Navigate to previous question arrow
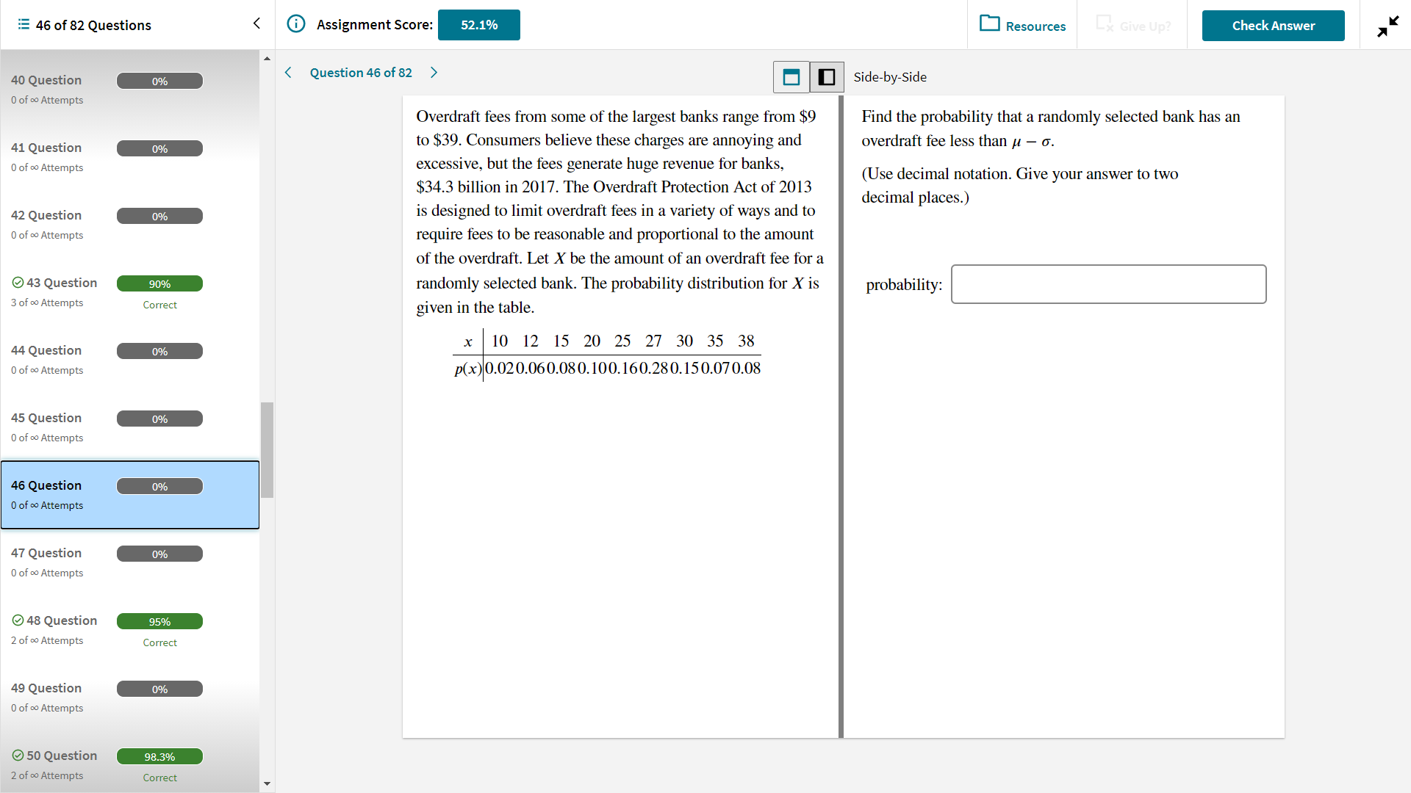The width and height of the screenshot is (1411, 793). (289, 73)
